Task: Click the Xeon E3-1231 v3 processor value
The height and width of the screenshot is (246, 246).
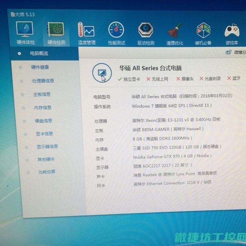Action: tap(176, 120)
